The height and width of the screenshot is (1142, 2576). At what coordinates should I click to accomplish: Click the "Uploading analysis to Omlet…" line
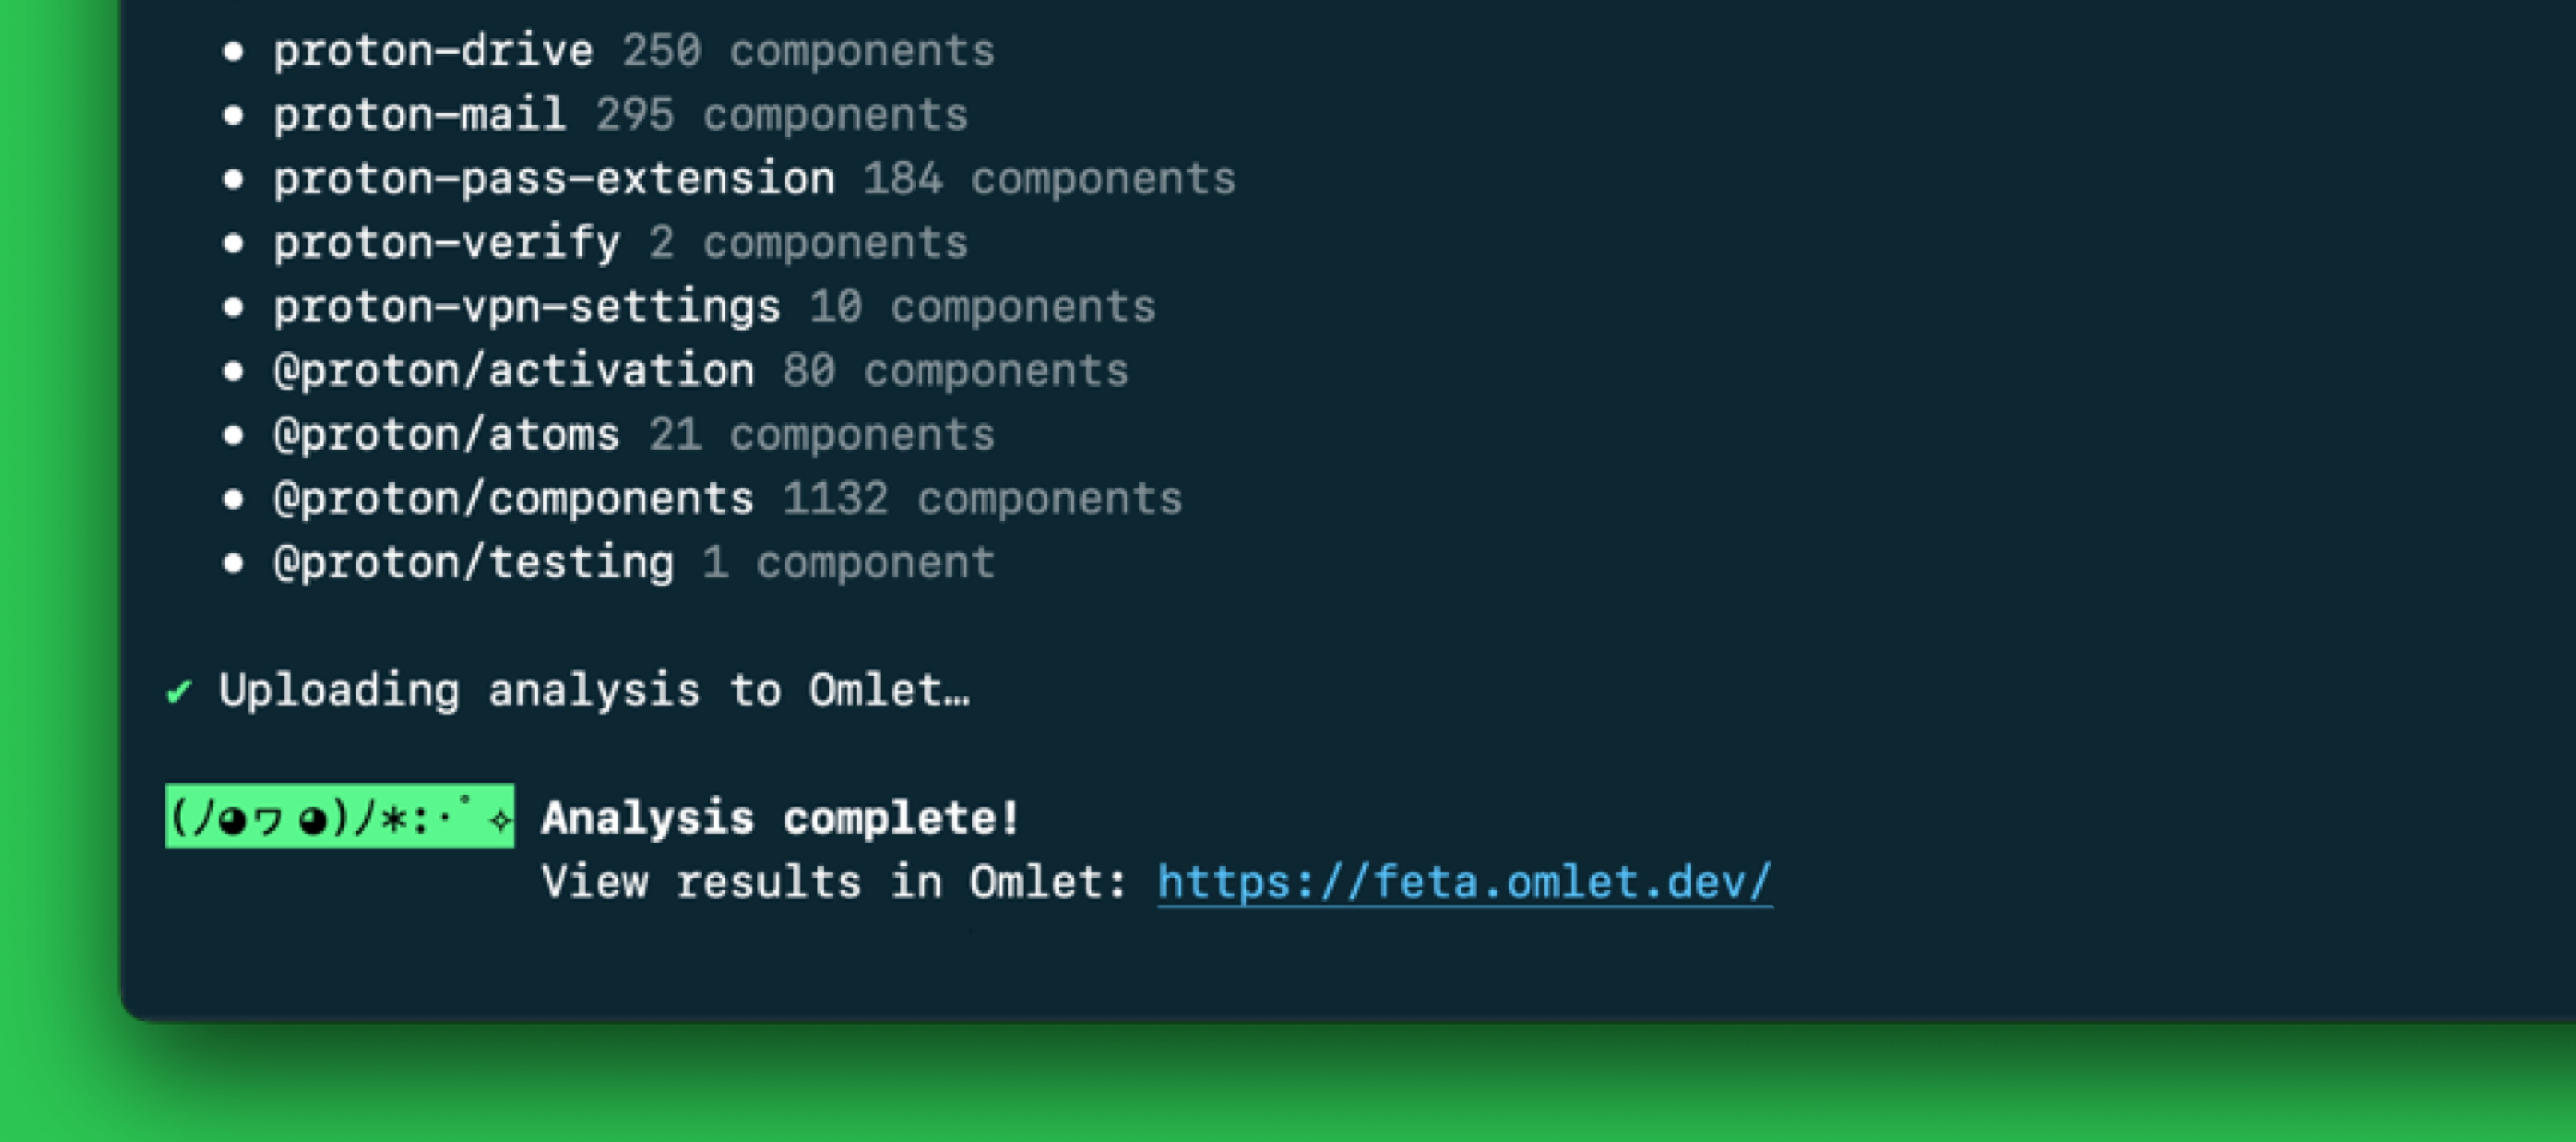click(594, 691)
